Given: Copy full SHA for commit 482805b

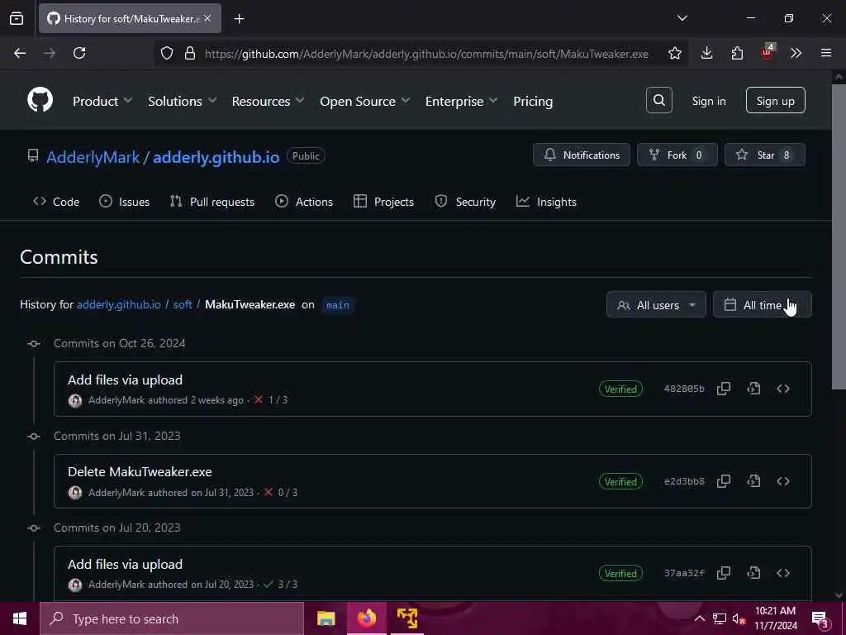Looking at the screenshot, I should (724, 389).
